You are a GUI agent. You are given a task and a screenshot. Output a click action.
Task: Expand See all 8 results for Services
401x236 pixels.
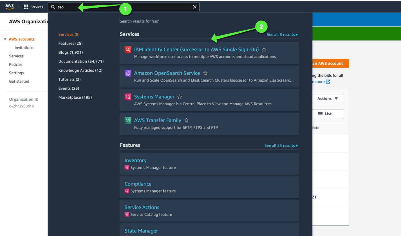(282, 35)
